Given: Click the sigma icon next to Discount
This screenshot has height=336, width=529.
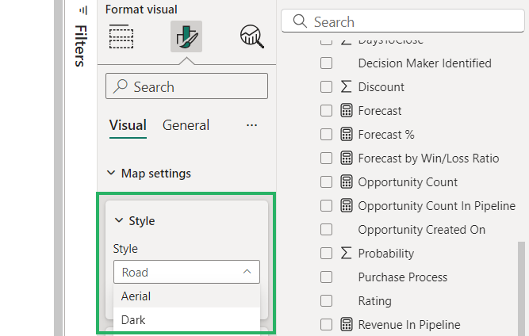Looking at the screenshot, I should [x=346, y=87].
